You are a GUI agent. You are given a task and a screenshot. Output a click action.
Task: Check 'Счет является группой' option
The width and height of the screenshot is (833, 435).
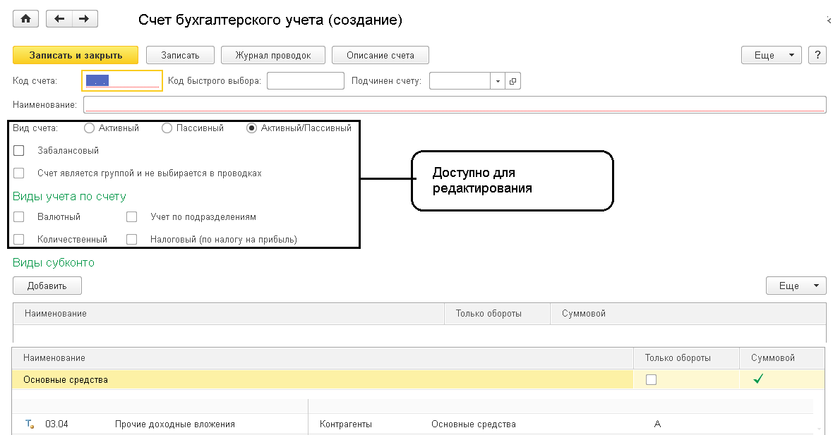pyautogui.click(x=19, y=173)
